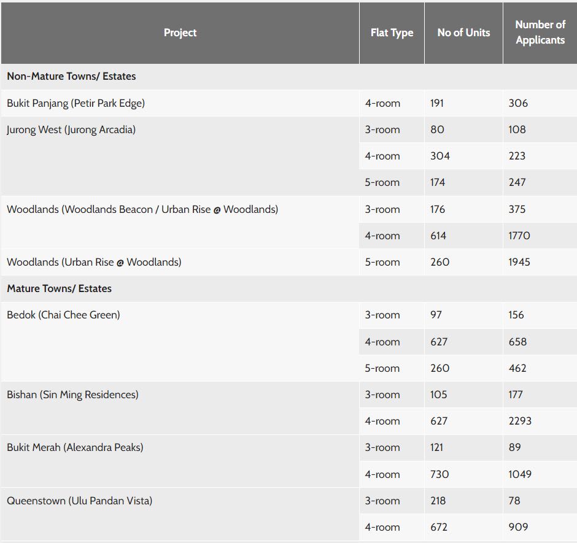The image size is (577, 543).
Task: Select the Mature Towns/ Estates section heading
Action: pyautogui.click(x=59, y=288)
